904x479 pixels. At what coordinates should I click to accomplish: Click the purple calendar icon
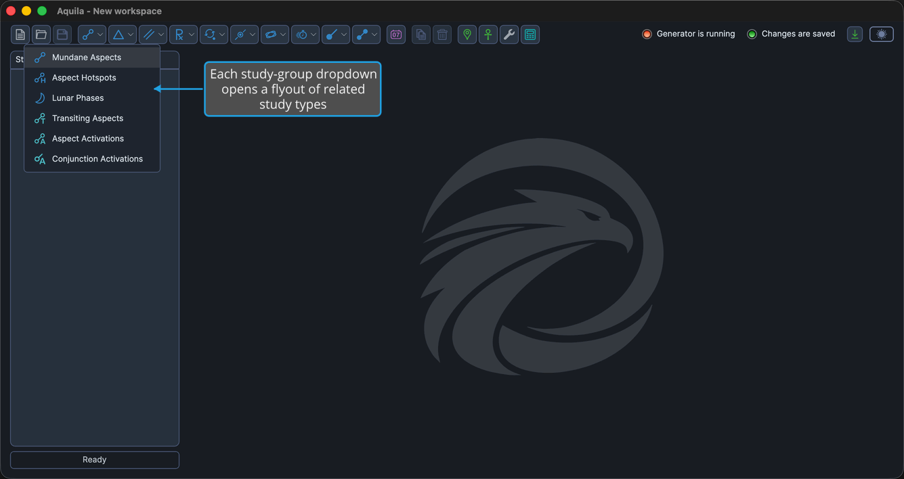tap(396, 35)
